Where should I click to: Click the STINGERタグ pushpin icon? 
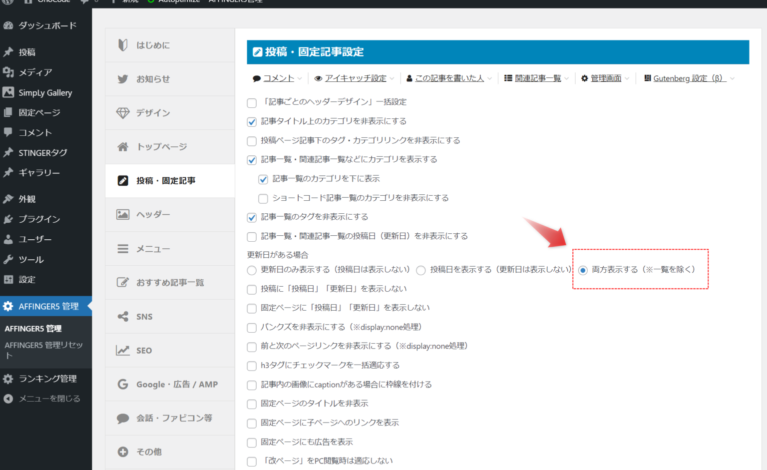[x=9, y=152]
